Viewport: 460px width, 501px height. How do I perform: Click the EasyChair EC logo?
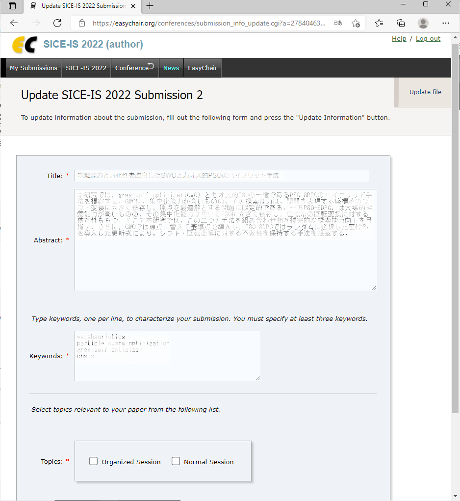[25, 45]
